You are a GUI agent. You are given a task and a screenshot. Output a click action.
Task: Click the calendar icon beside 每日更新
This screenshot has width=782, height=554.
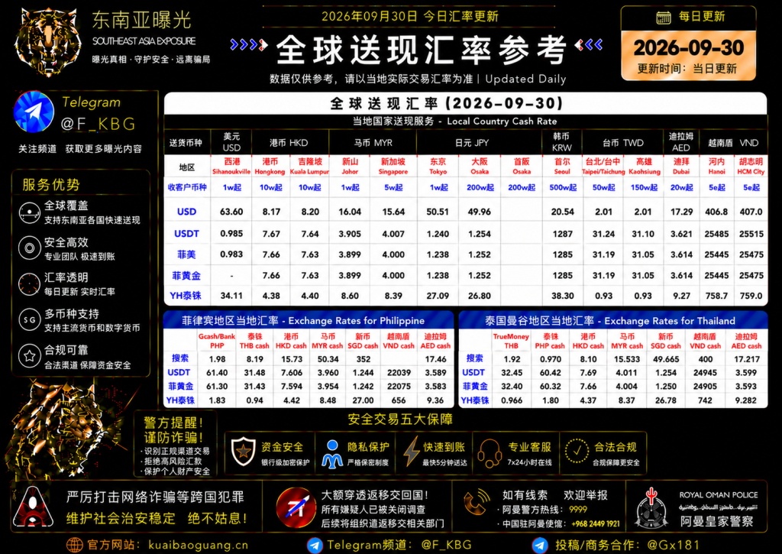(x=664, y=18)
